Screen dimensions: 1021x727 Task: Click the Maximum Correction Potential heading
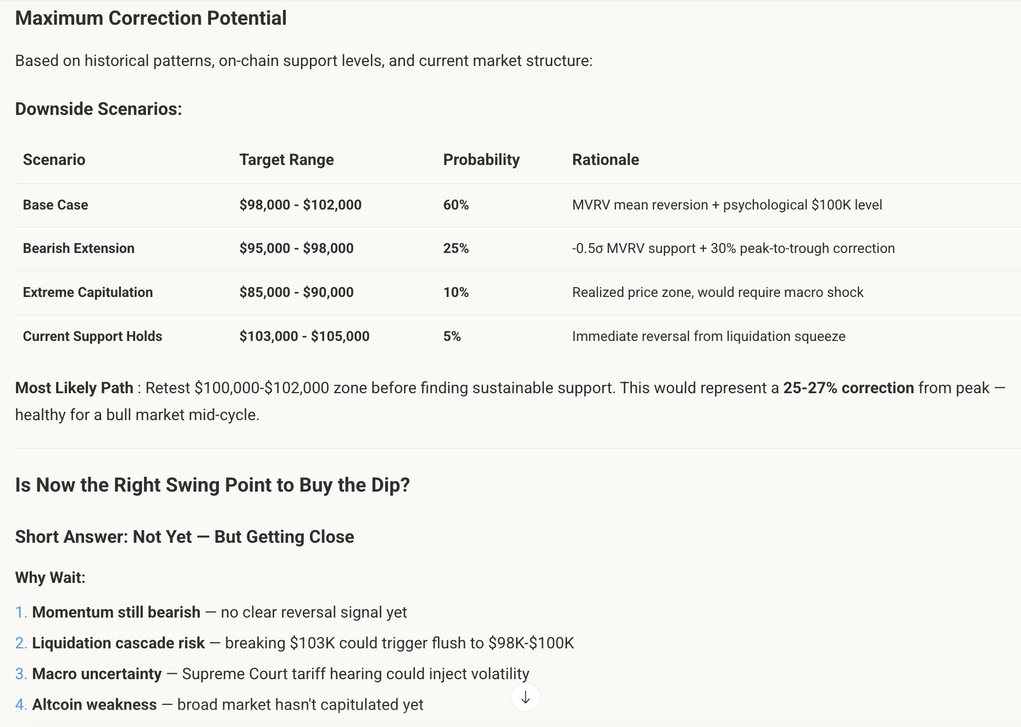coord(151,18)
